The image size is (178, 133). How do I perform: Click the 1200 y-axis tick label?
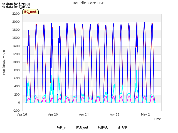(x=16, y=54)
